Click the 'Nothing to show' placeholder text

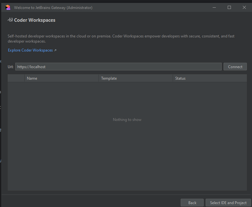coord(127,120)
